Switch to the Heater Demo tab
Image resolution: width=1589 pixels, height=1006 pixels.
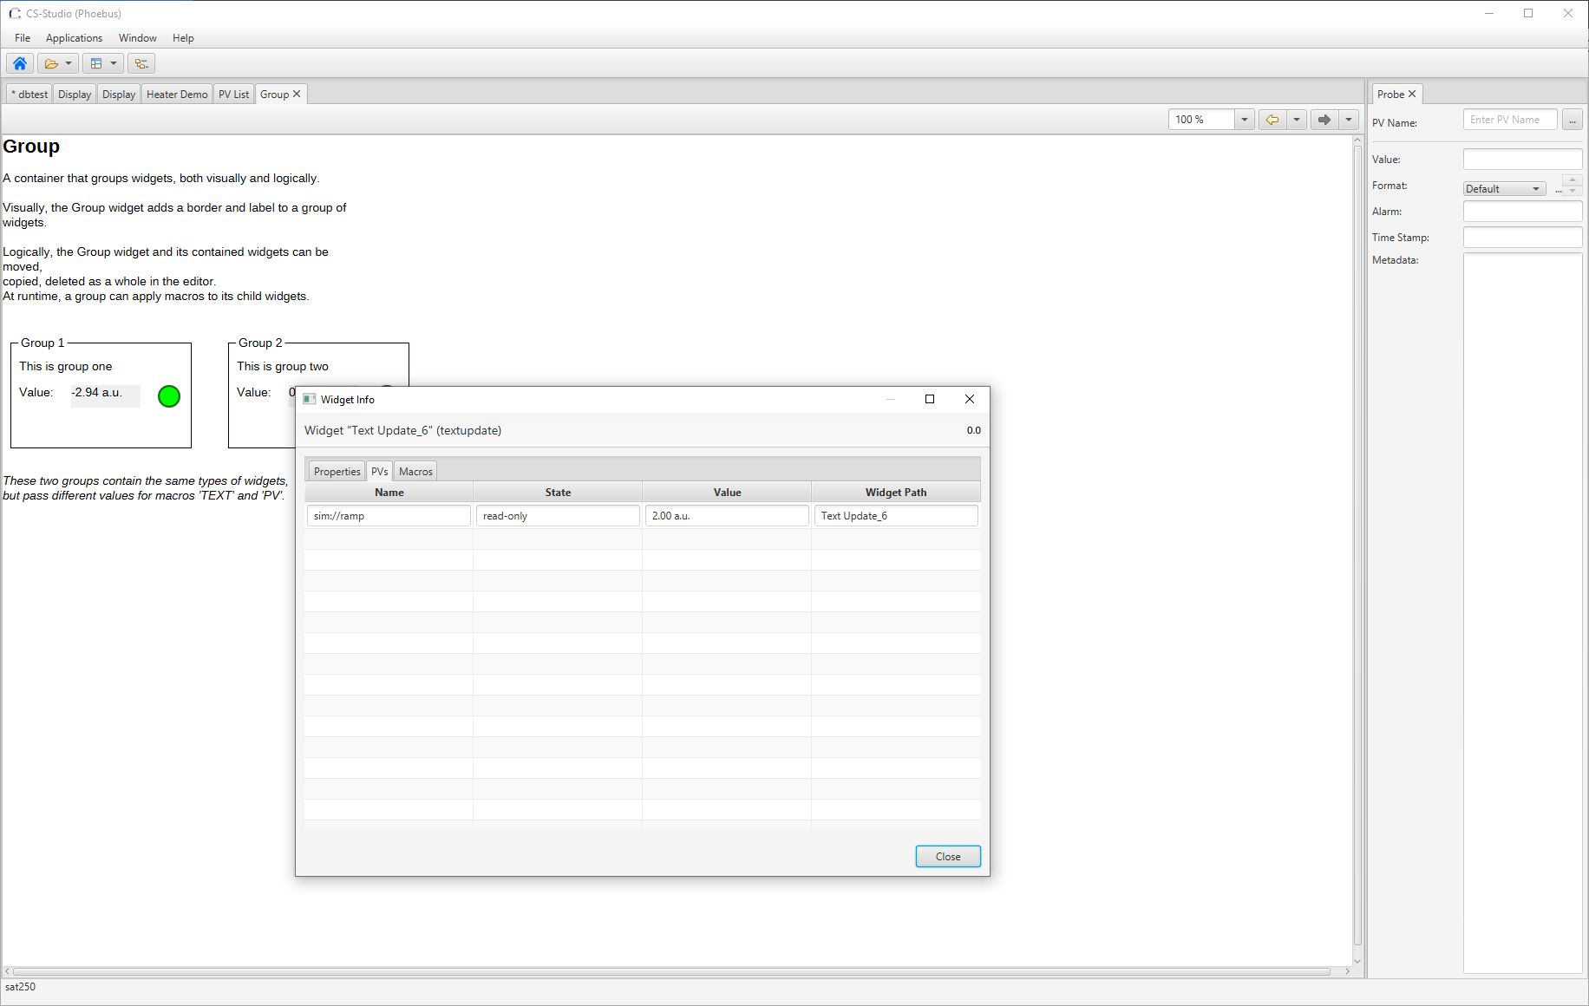click(x=176, y=94)
